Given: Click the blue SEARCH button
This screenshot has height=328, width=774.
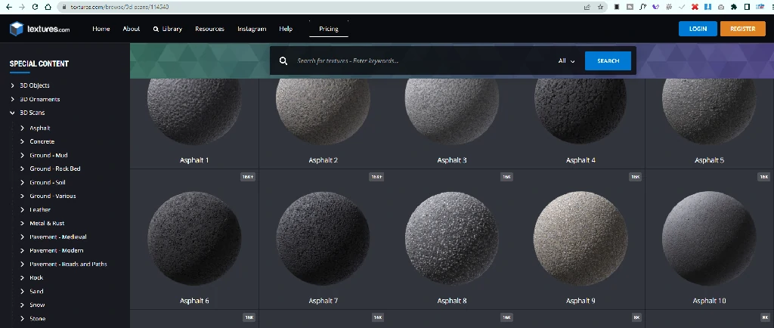Looking at the screenshot, I should tap(608, 61).
